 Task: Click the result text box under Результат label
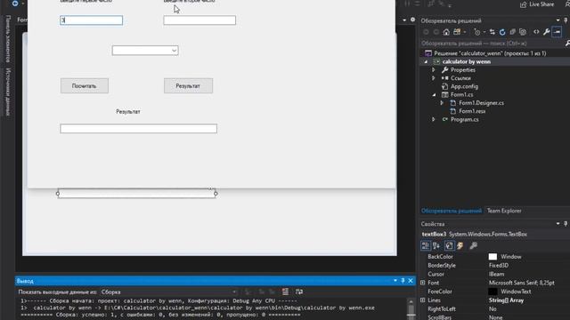click(x=139, y=128)
